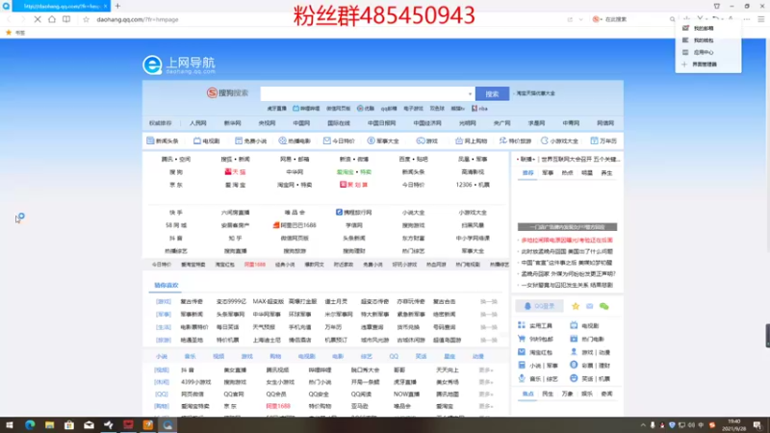
Task: Click the address bar URL field
Action: pos(138,19)
